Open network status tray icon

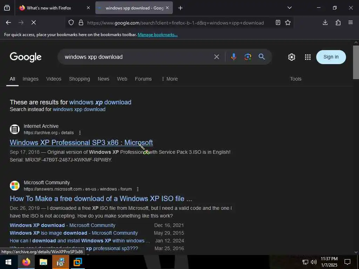click(305, 262)
